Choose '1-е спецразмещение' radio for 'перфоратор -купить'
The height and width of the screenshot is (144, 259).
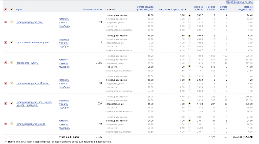[x=189, y=56]
